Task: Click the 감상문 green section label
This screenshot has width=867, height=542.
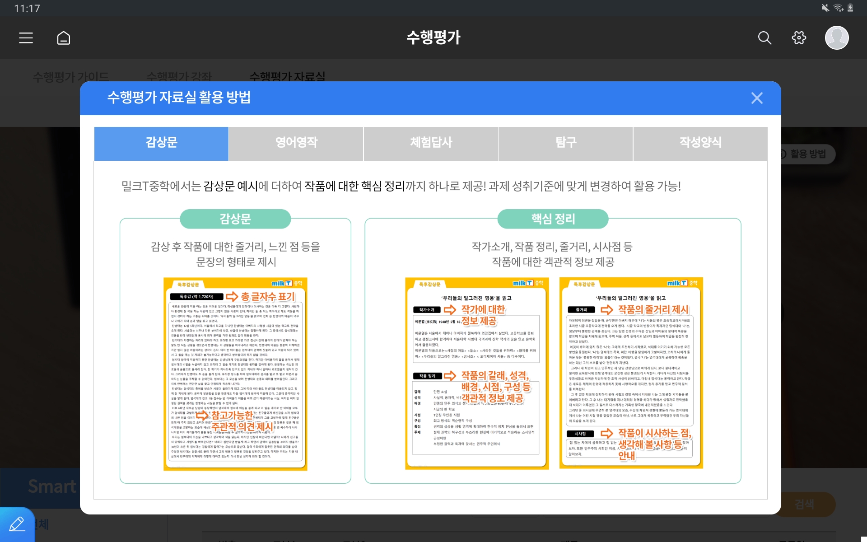Action: [x=235, y=219]
